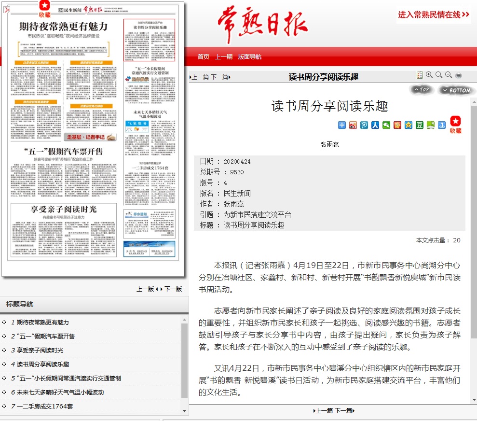Click the article scrollbar up arrow

pyautogui.click(x=474, y=101)
